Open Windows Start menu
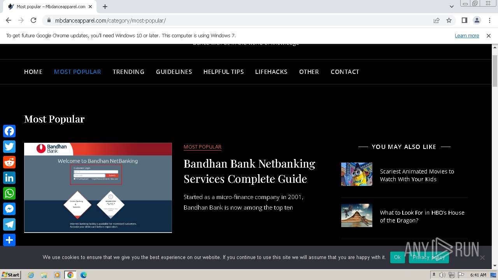 pyautogui.click(x=11, y=275)
